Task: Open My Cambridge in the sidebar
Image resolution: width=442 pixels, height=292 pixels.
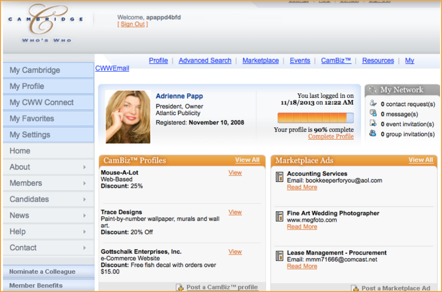Action: click(x=49, y=70)
